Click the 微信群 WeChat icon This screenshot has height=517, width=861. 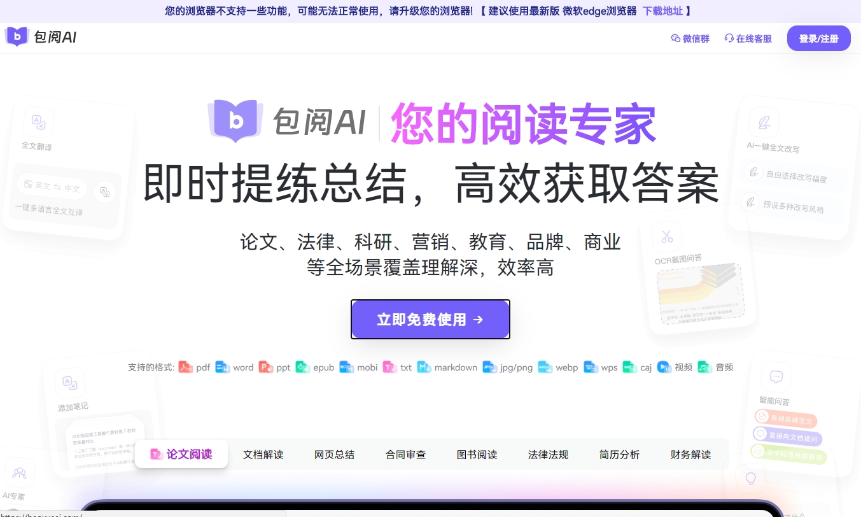tap(676, 39)
